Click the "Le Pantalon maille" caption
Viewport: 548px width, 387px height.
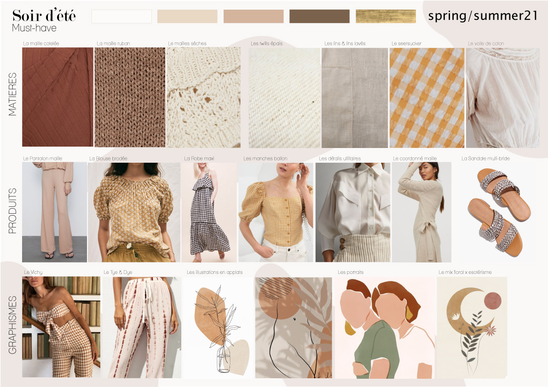tap(43, 159)
